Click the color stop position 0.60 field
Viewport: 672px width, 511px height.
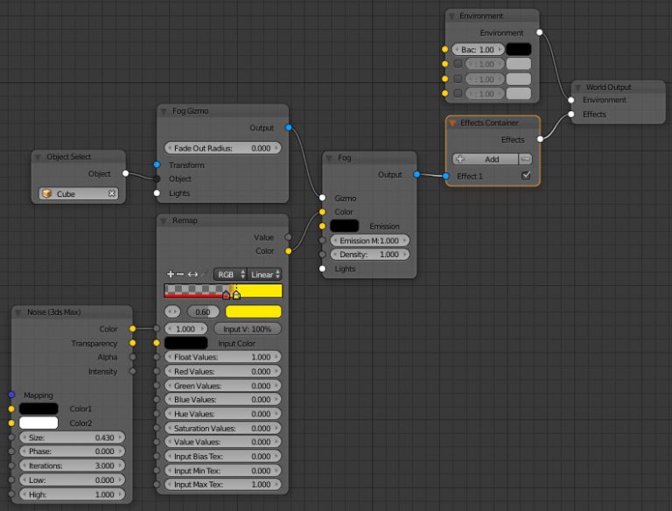[x=203, y=311]
